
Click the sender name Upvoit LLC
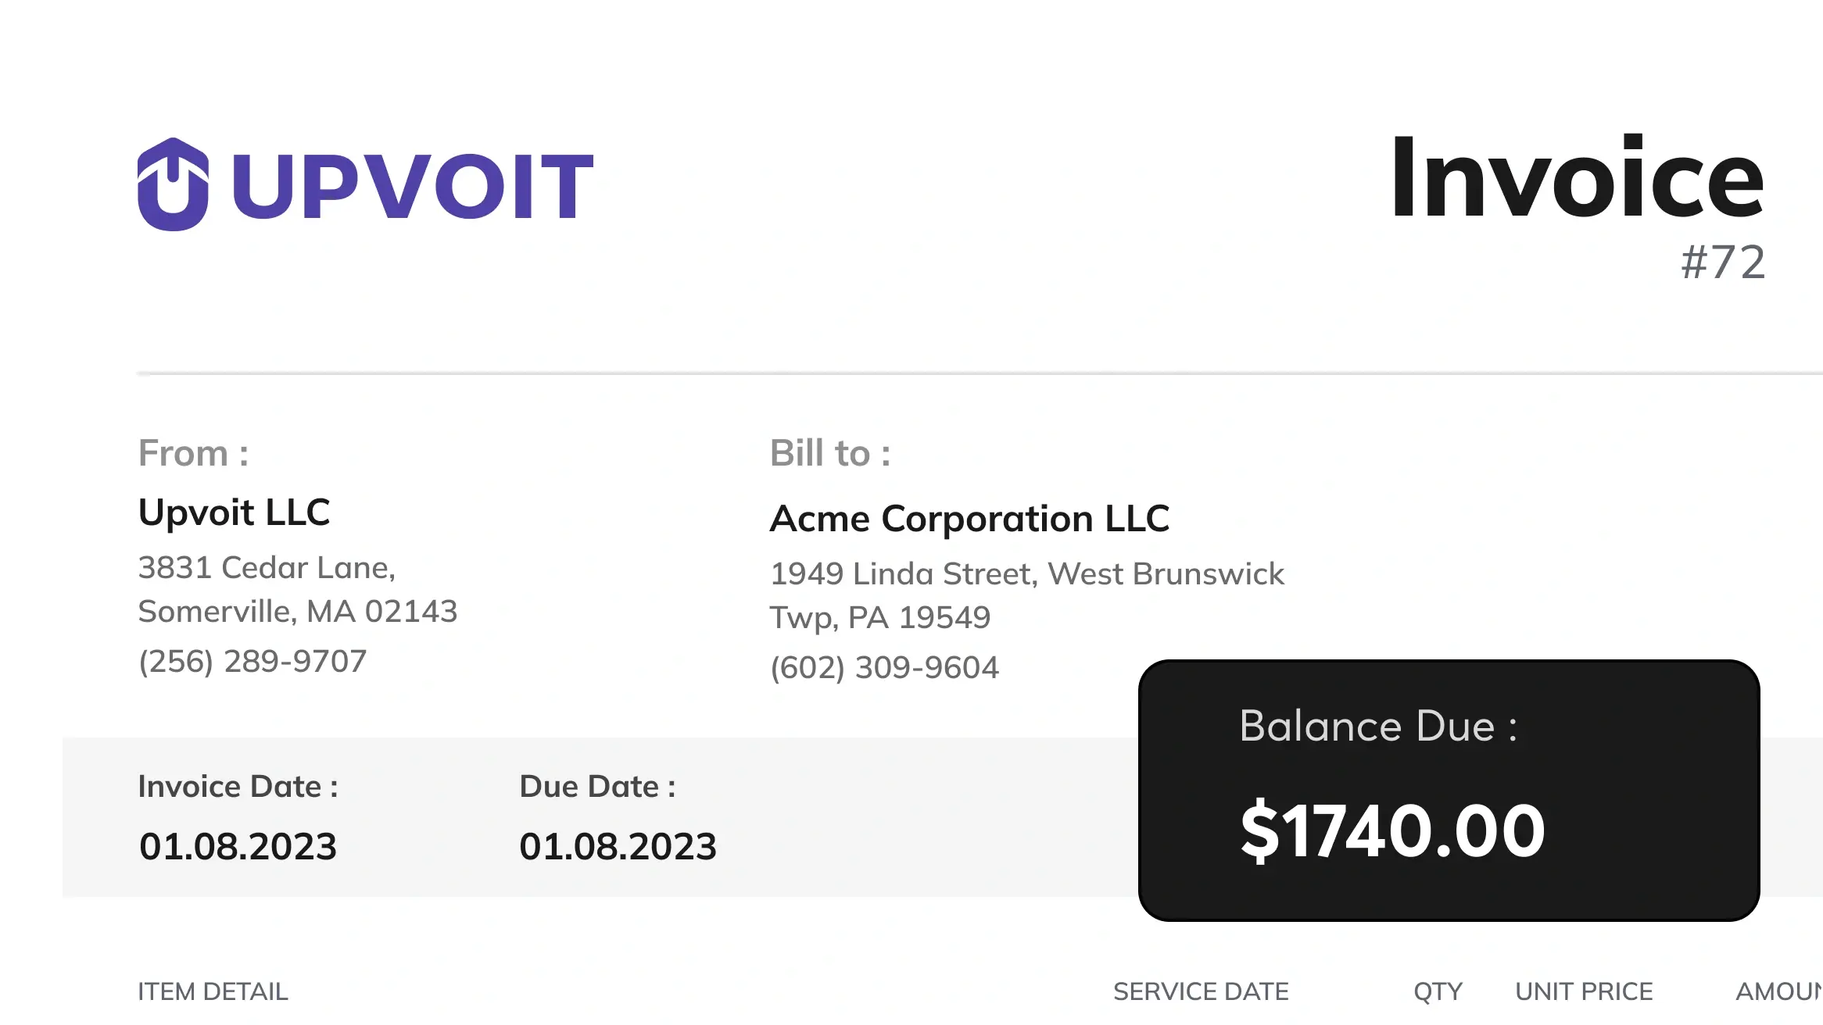[234, 512]
